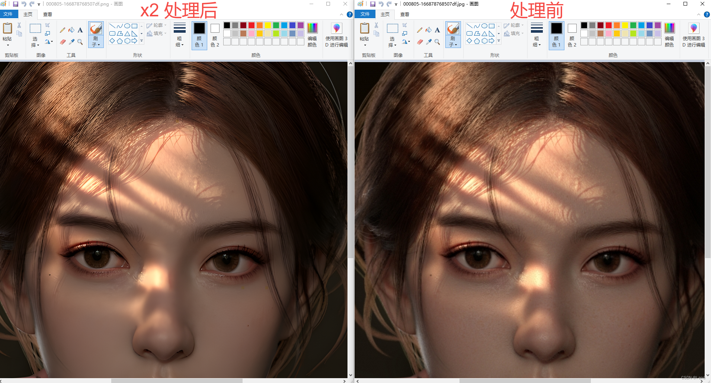Switch to Home tab in right window
This screenshot has height=383, width=711.
pos(385,15)
